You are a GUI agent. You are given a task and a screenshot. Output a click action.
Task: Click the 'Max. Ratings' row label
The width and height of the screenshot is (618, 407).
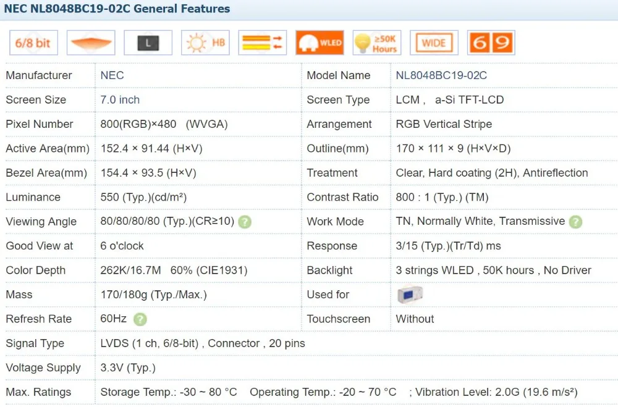[38, 392]
